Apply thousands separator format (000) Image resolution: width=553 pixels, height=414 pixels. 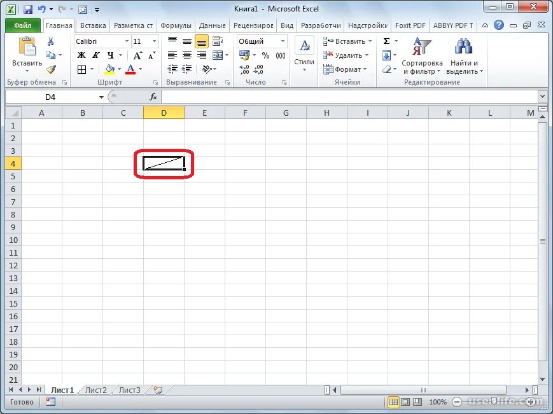pyautogui.click(x=281, y=55)
